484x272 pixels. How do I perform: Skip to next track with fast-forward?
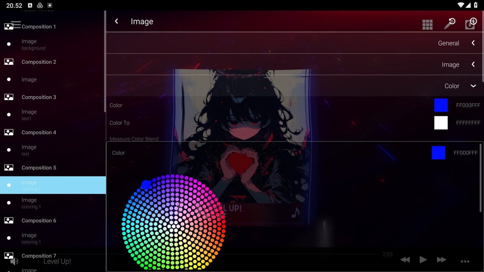pos(441,260)
